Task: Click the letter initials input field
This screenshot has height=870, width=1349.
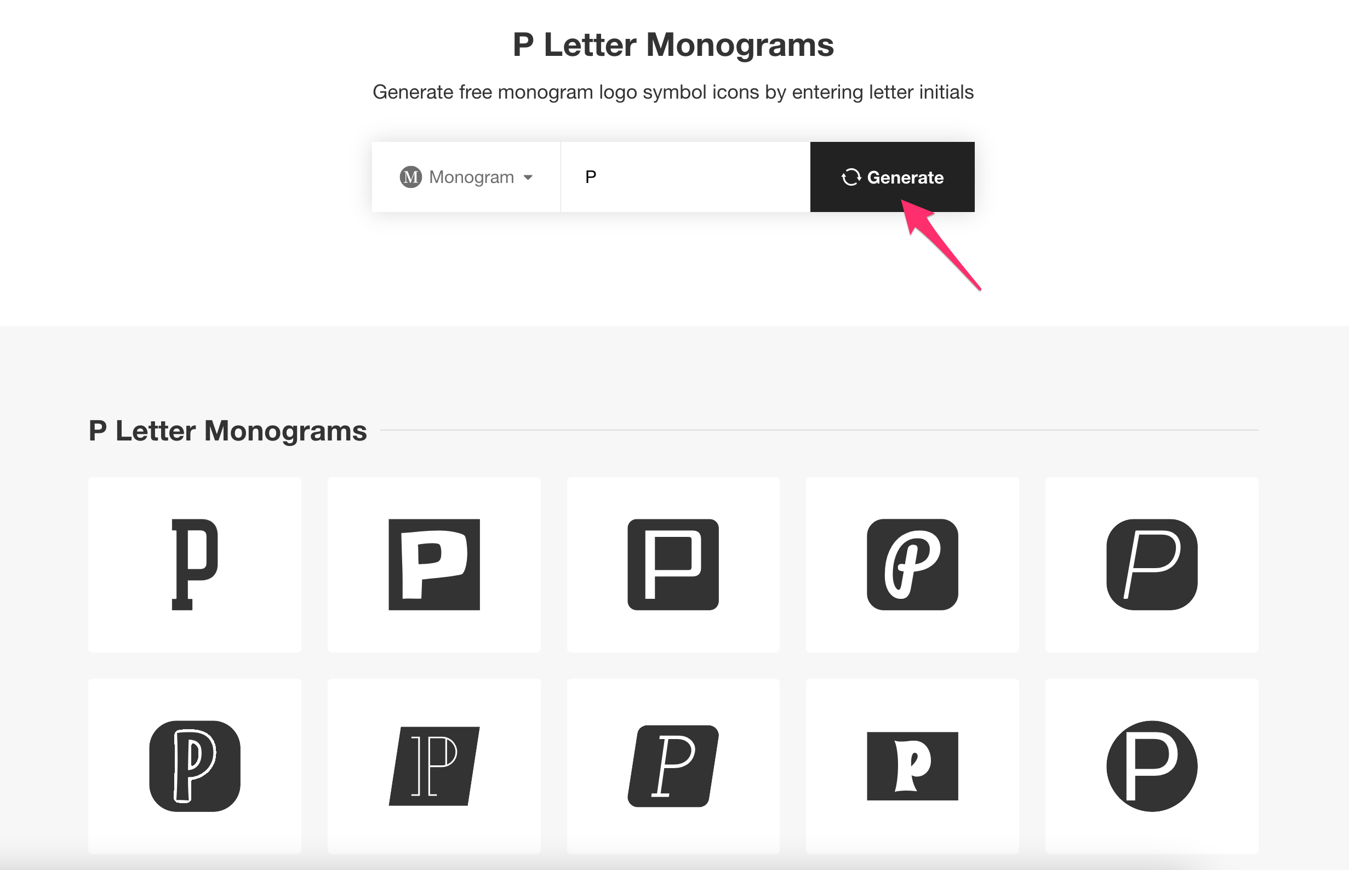Action: coord(685,177)
